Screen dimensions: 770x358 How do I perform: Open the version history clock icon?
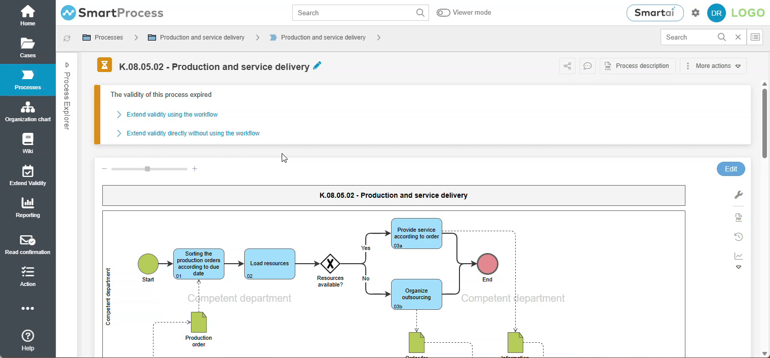tap(739, 237)
